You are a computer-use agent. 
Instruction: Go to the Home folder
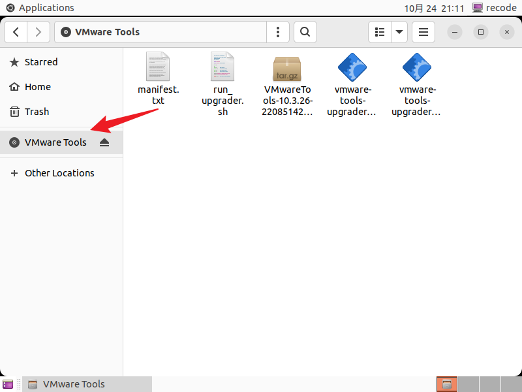pos(37,87)
